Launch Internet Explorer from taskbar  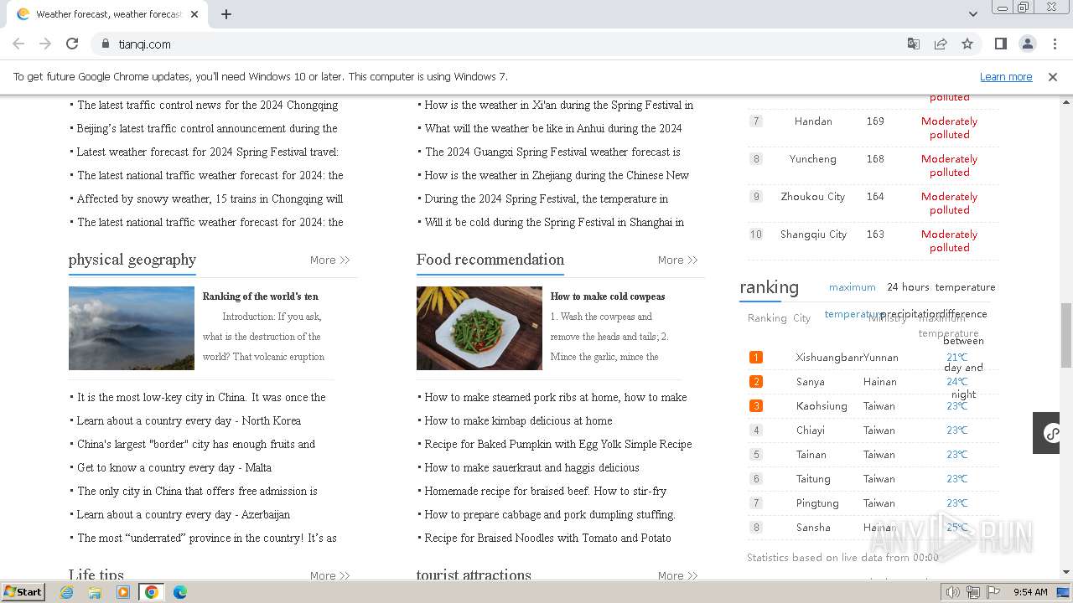(67, 592)
